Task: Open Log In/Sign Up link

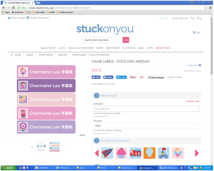Action: tap(179, 18)
